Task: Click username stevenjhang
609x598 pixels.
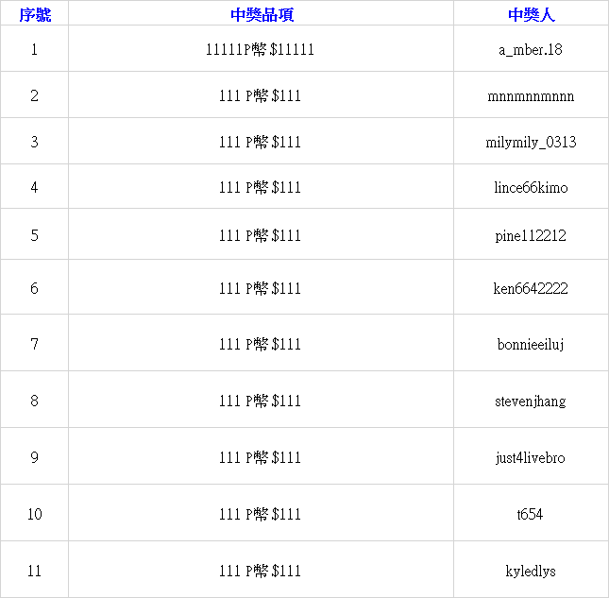Action: click(x=531, y=401)
